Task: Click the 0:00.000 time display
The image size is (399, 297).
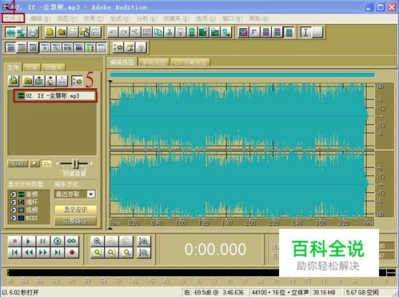Action: [215, 249]
